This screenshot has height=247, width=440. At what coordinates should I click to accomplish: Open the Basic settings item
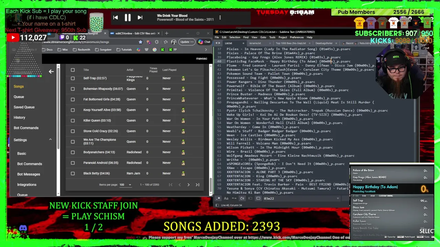(x=22, y=153)
